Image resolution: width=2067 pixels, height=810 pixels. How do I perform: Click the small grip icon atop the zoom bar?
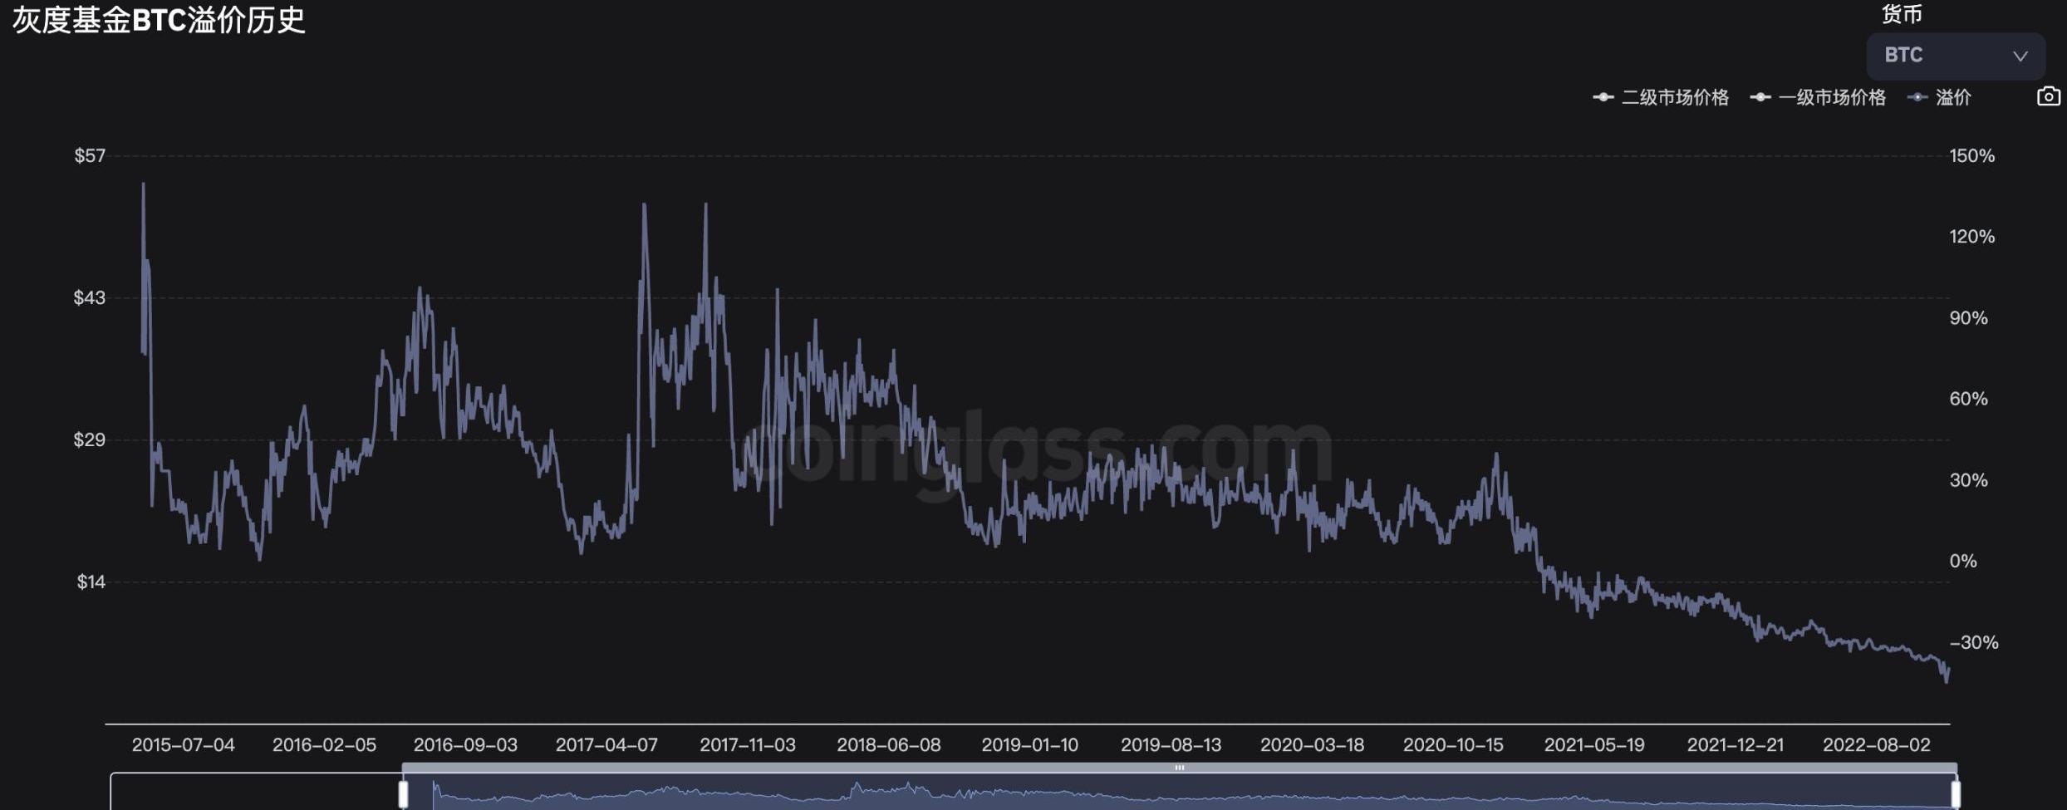point(1179,768)
